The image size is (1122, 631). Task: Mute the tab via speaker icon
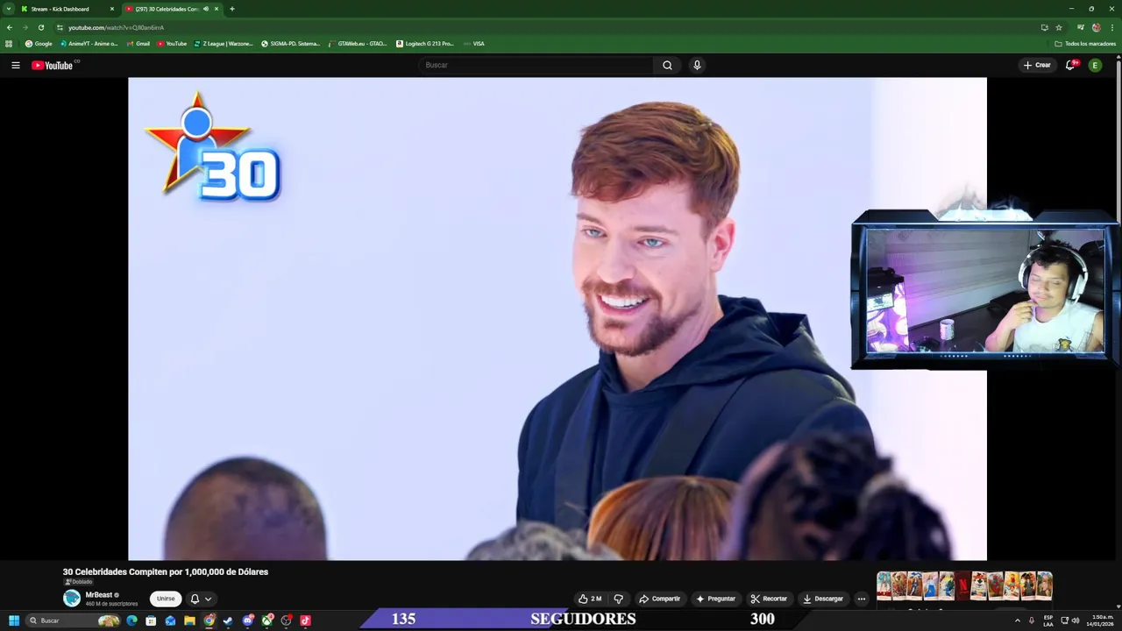pos(206,9)
